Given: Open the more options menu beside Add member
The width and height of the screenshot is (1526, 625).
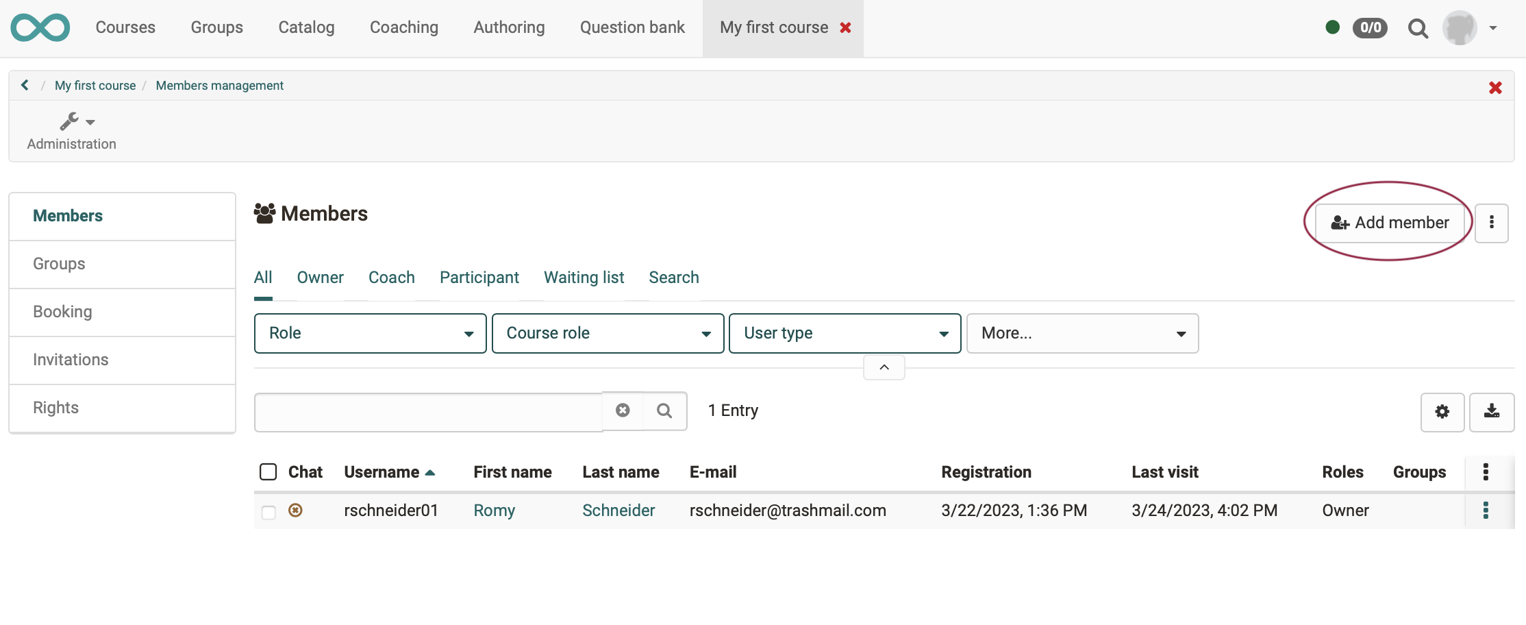Looking at the screenshot, I should [x=1491, y=223].
